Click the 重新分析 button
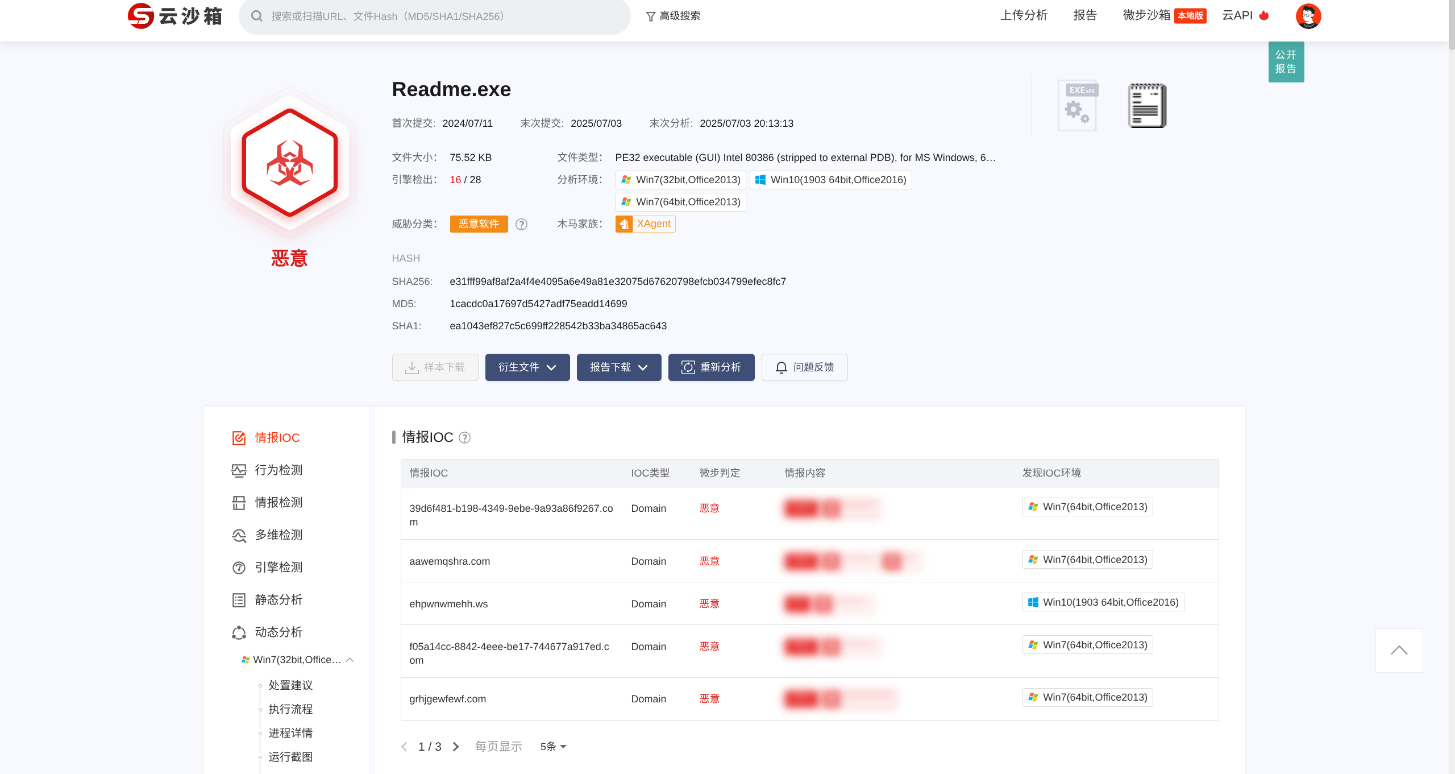The height and width of the screenshot is (774, 1455). (711, 367)
